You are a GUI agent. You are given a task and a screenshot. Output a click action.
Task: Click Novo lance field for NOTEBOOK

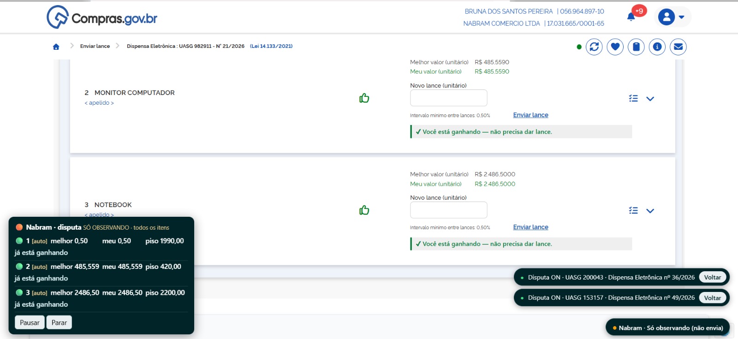(449, 210)
